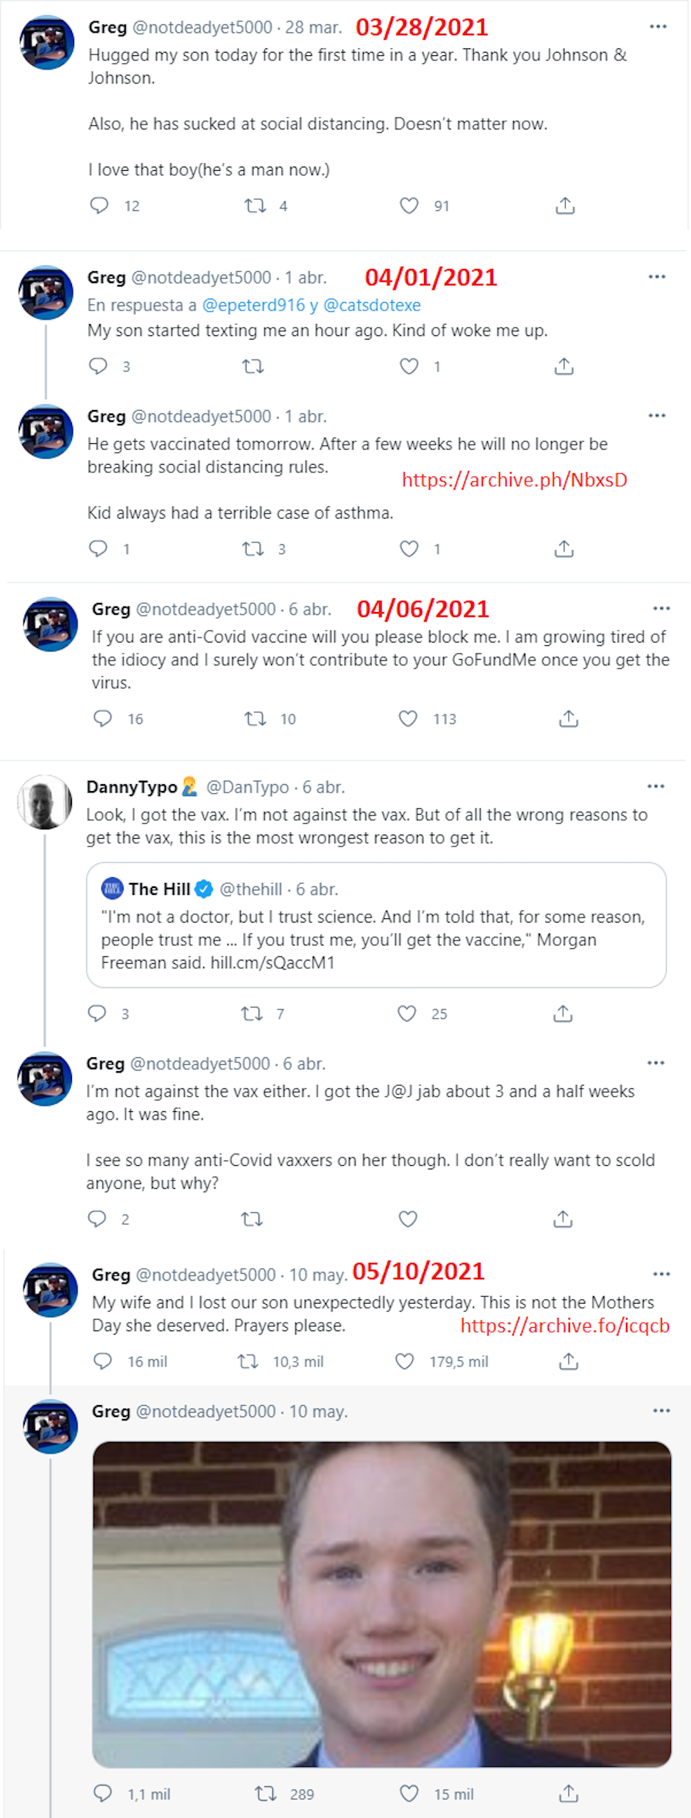Viewport: 691px width, 1818px height.
Task: Reply to the anti-Covid vaccine tweet
Action: pyautogui.click(x=103, y=718)
